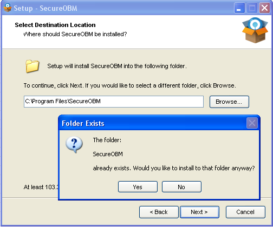273x227 pixels.
Task: Confirm installing to existing folder with Yes
Action: click(138, 187)
